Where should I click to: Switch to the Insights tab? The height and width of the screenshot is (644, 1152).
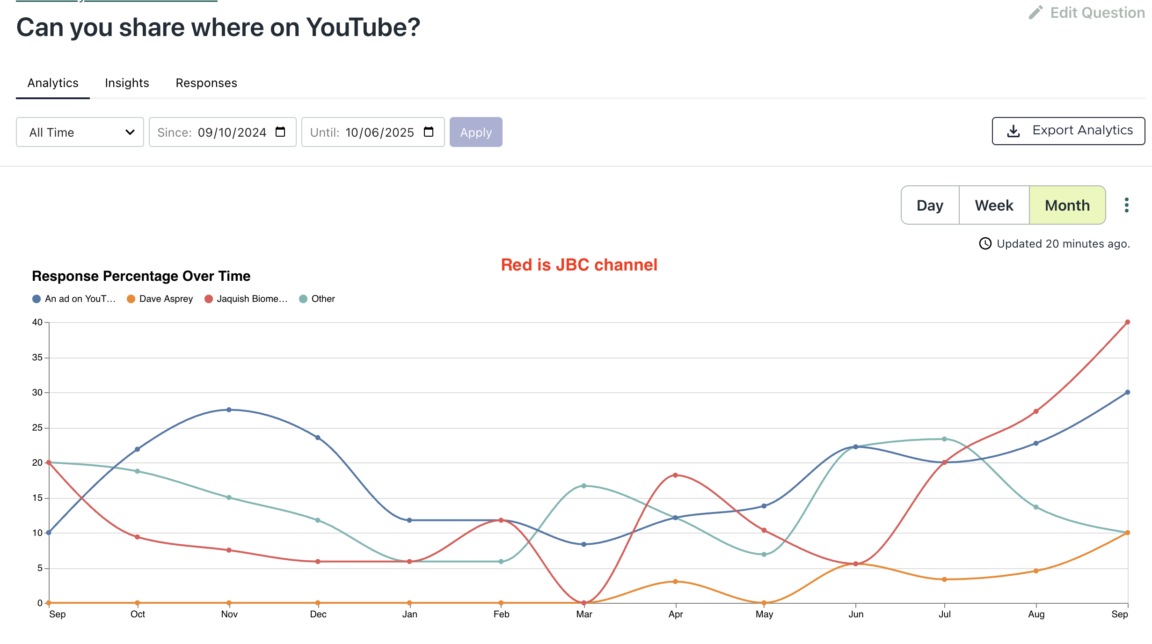coord(127,83)
